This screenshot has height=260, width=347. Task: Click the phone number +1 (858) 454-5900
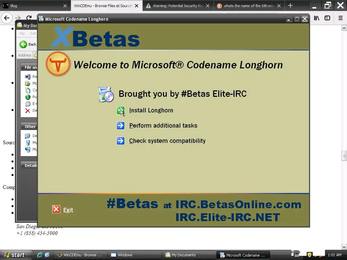tap(37, 233)
